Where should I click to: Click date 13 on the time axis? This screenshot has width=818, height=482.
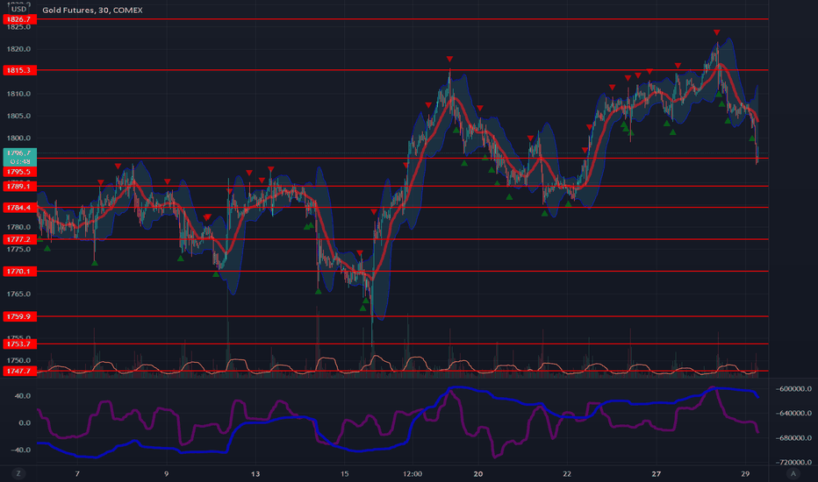click(x=255, y=473)
